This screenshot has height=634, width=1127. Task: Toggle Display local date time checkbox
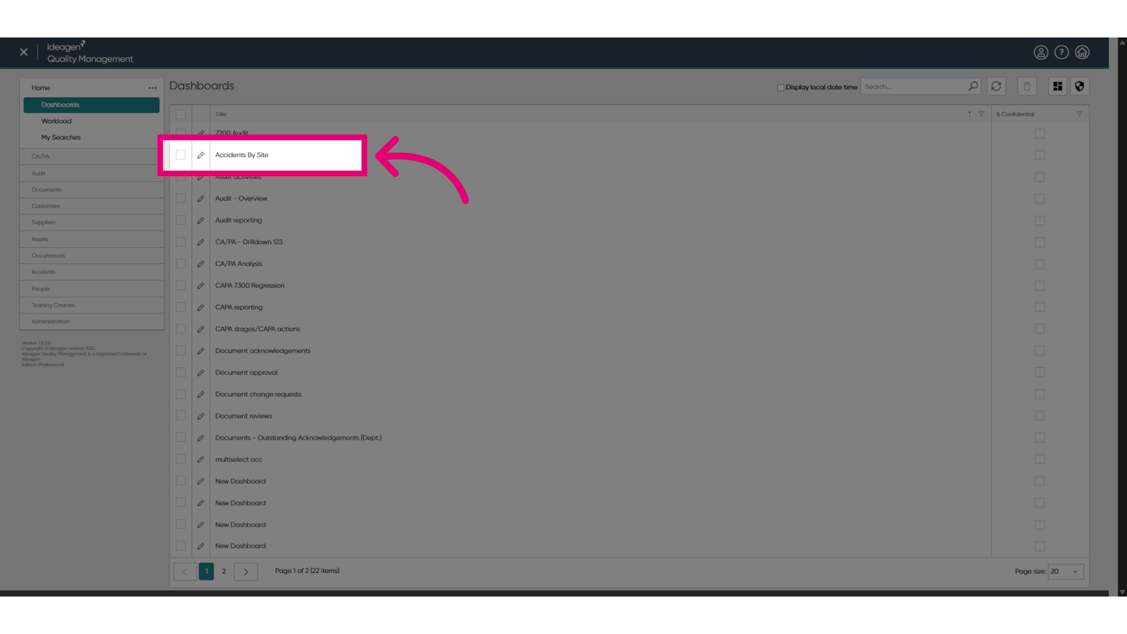[x=781, y=87]
